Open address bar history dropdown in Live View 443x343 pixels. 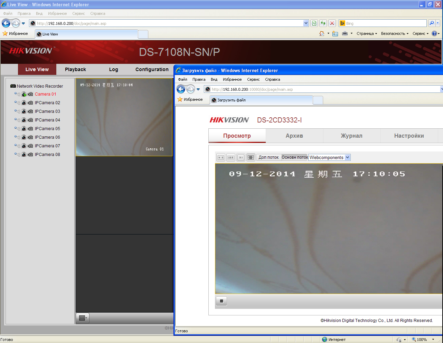(306, 23)
